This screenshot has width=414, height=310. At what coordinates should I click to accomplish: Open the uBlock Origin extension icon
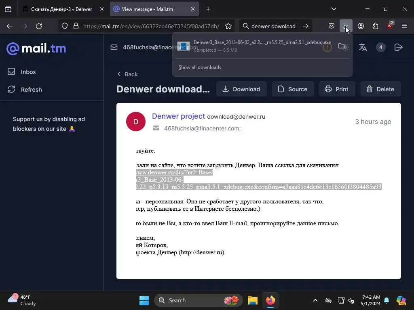[x=390, y=26]
